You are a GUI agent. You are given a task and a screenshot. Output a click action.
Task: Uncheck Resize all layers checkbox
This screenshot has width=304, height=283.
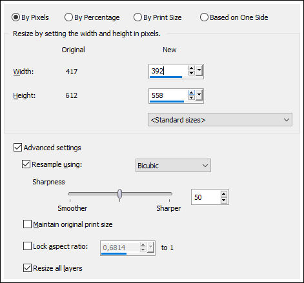point(27,268)
